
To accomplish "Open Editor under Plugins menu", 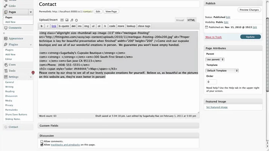I will pos(9,59).
